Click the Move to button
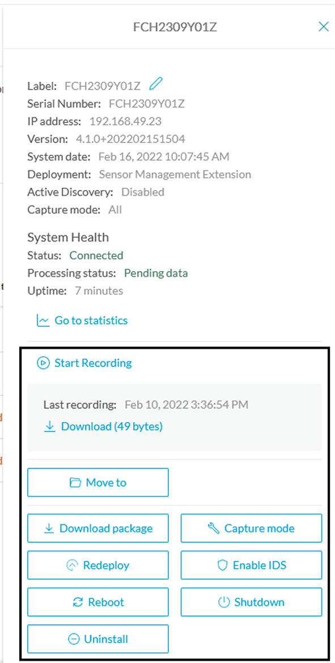335x663 pixels. (98, 482)
